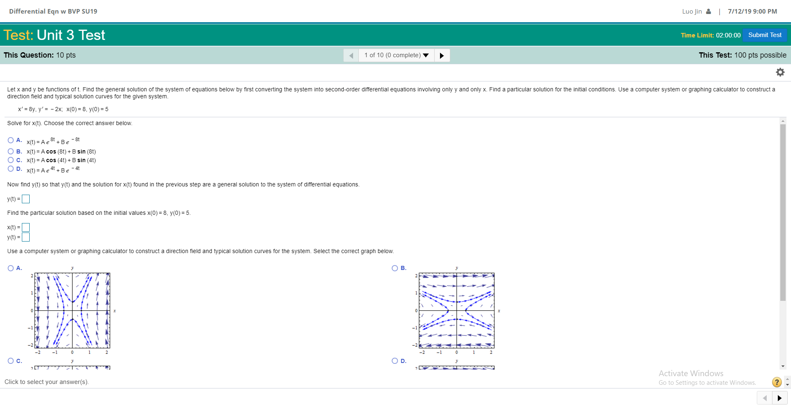
Task: Click the 'This Test: 100 pts possible' text
Action: tap(742, 55)
